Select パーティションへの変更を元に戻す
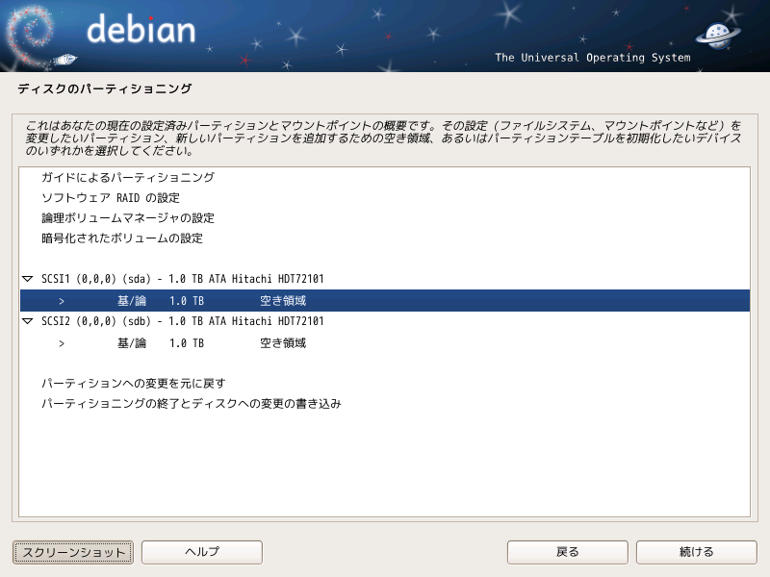 133,383
